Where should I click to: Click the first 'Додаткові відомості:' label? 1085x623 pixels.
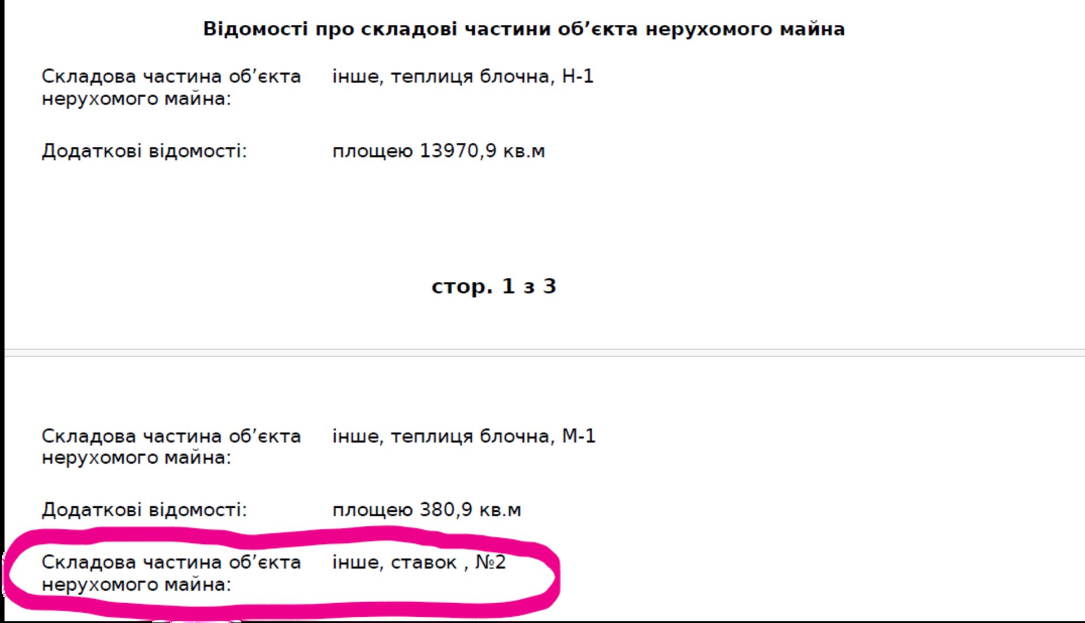[144, 151]
